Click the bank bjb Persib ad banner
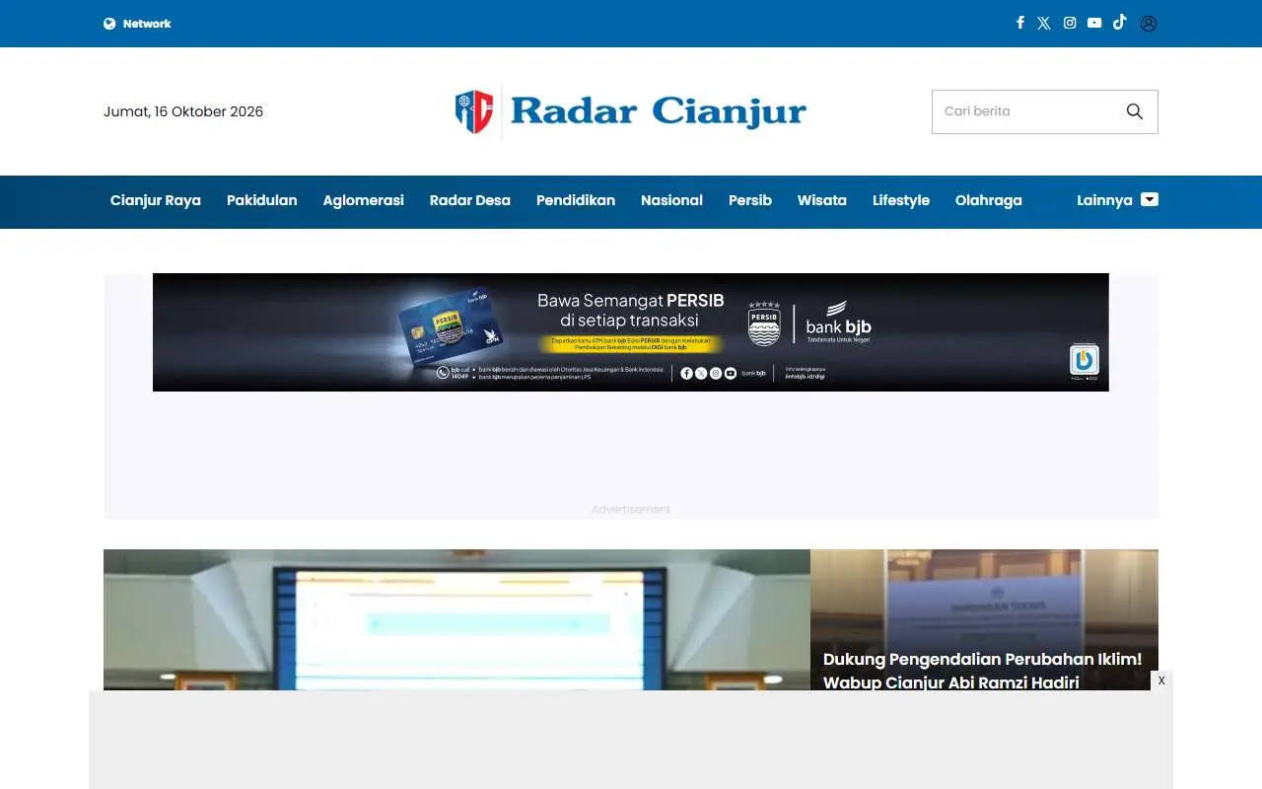Viewport: 1262px width, 789px height. click(631, 332)
